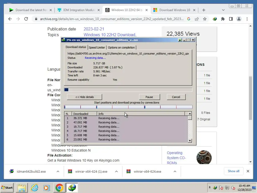Open a new Chrome tab

pyautogui.click(x=204, y=10)
